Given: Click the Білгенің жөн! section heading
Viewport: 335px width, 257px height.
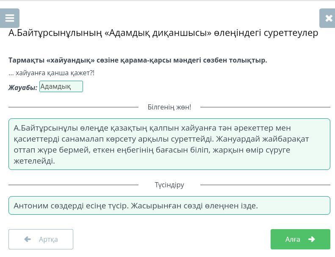Looking at the screenshot, I should click(169, 107).
